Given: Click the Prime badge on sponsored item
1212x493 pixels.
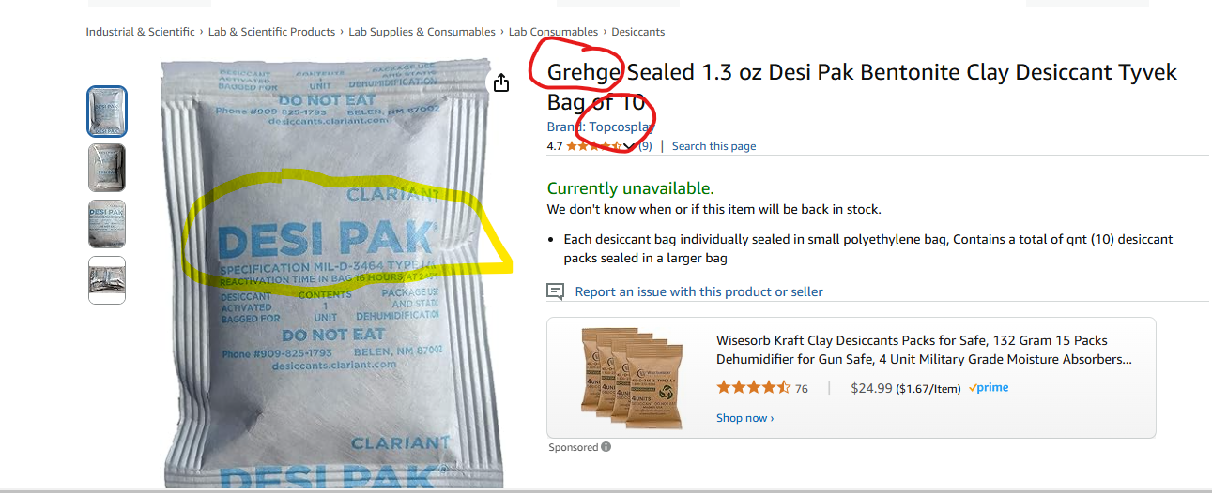Looking at the screenshot, I should tap(989, 388).
